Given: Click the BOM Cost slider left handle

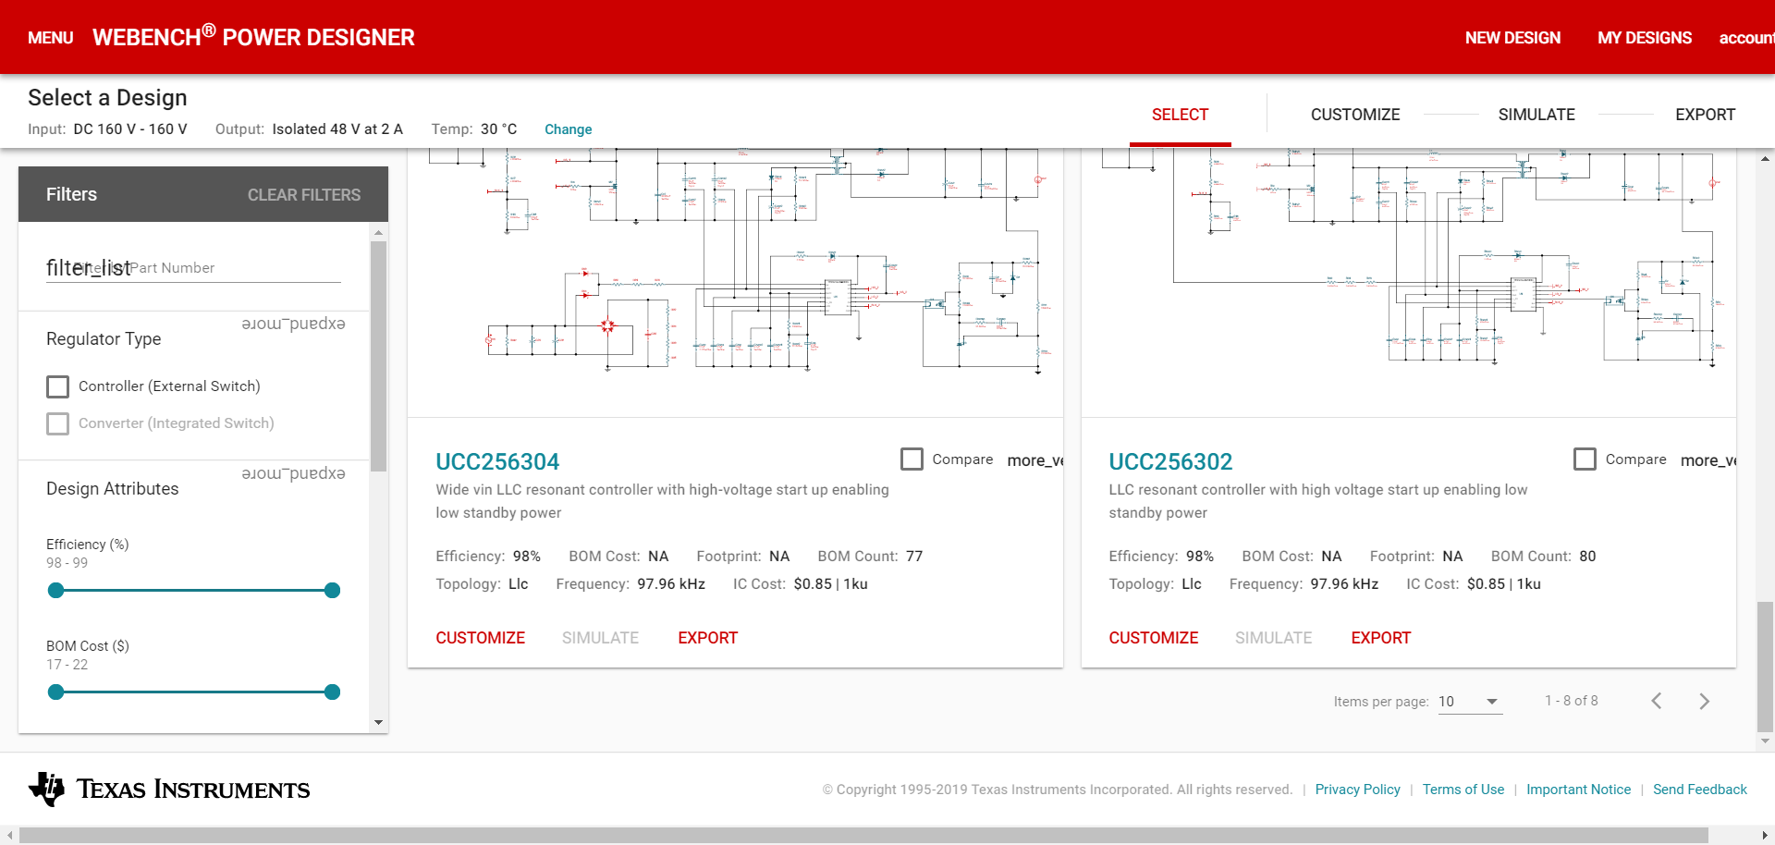Looking at the screenshot, I should tap(56, 692).
